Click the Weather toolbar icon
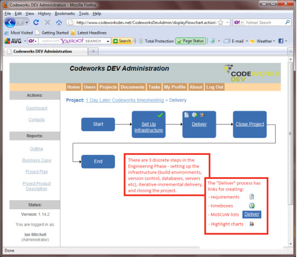Image resolution: width=298 pixels, height=257 pixels. pos(252,41)
